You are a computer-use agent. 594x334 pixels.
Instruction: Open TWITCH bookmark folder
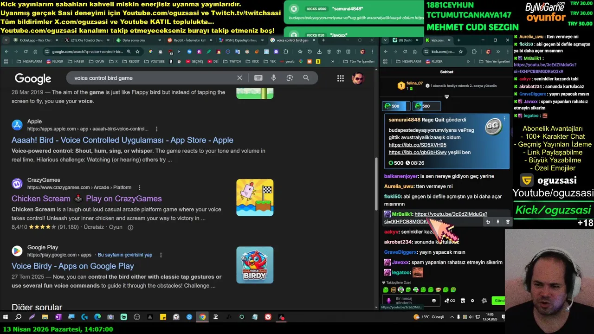232,61
